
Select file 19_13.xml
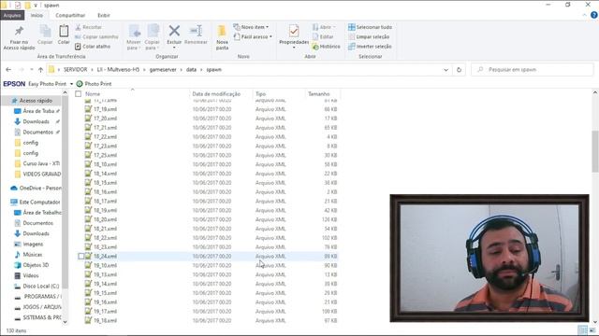point(106,274)
